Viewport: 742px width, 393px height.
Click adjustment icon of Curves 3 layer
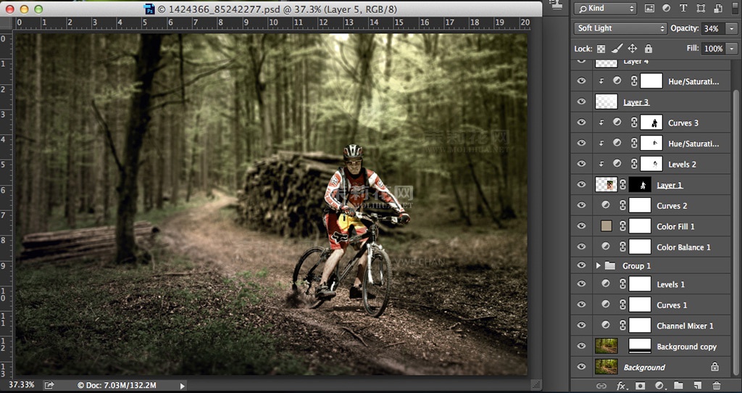click(617, 122)
